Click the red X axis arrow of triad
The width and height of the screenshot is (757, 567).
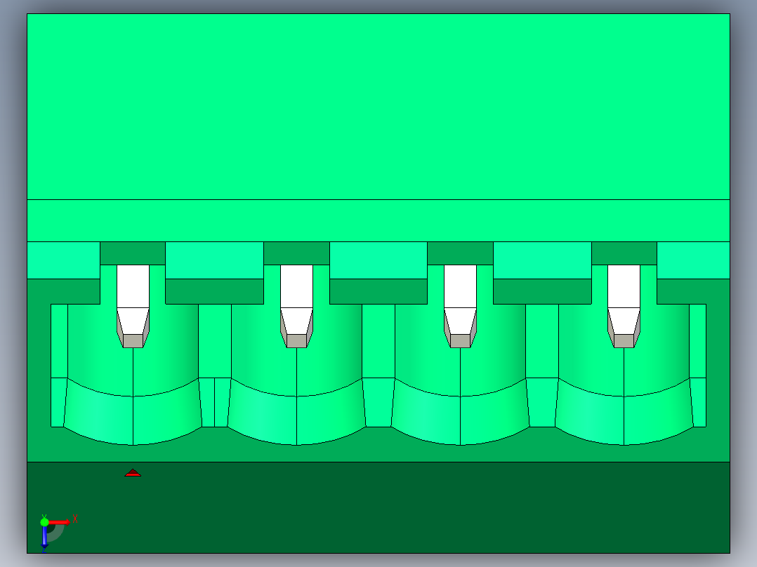tap(60, 522)
